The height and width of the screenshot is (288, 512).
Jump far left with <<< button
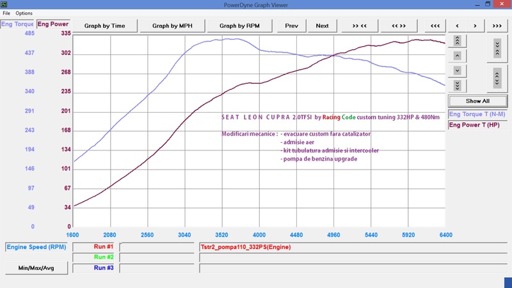(x=435, y=26)
